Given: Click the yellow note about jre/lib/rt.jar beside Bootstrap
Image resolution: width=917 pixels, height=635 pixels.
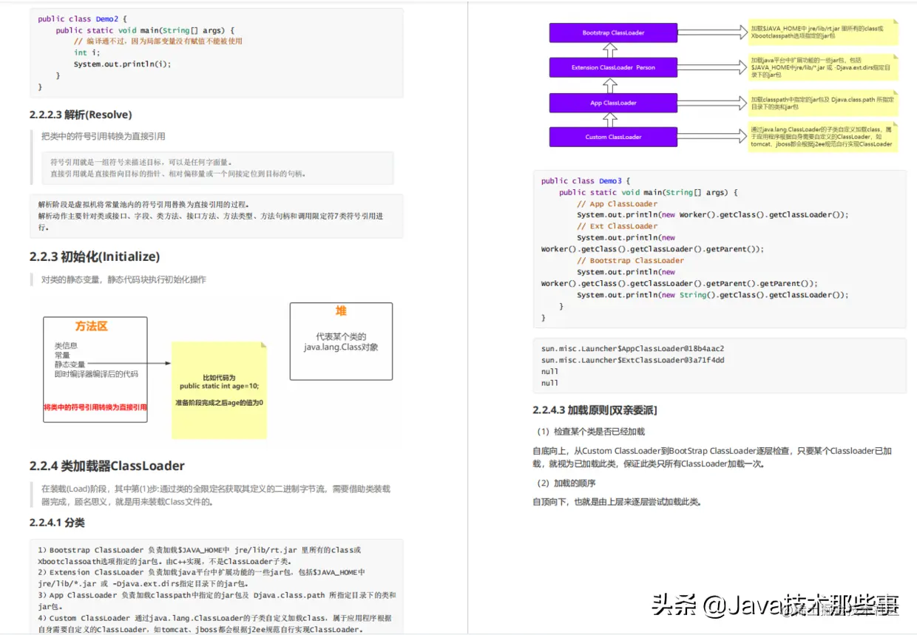Looking at the screenshot, I should (x=823, y=32).
